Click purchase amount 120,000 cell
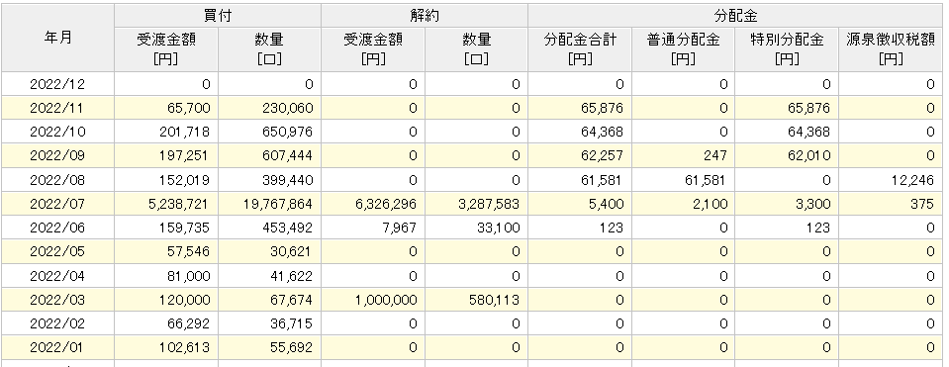 [166, 300]
